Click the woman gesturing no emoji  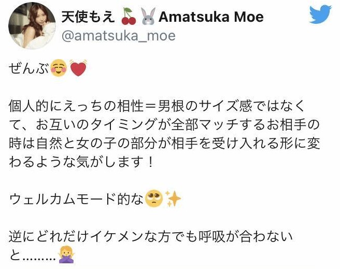(66, 255)
